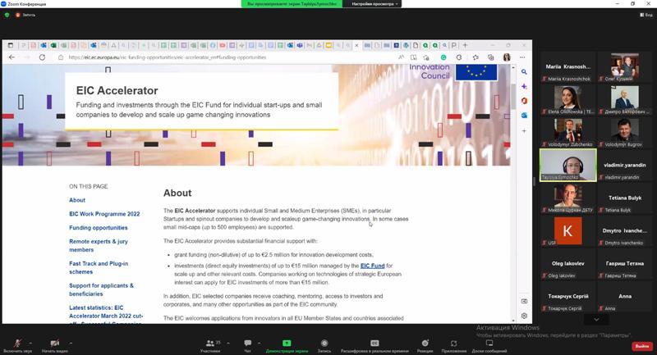Open the Zoom Chat panel
Screen dimensions: 657x355
tap(248, 345)
